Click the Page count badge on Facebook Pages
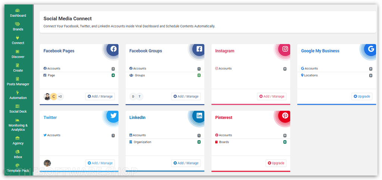 pos(113,75)
